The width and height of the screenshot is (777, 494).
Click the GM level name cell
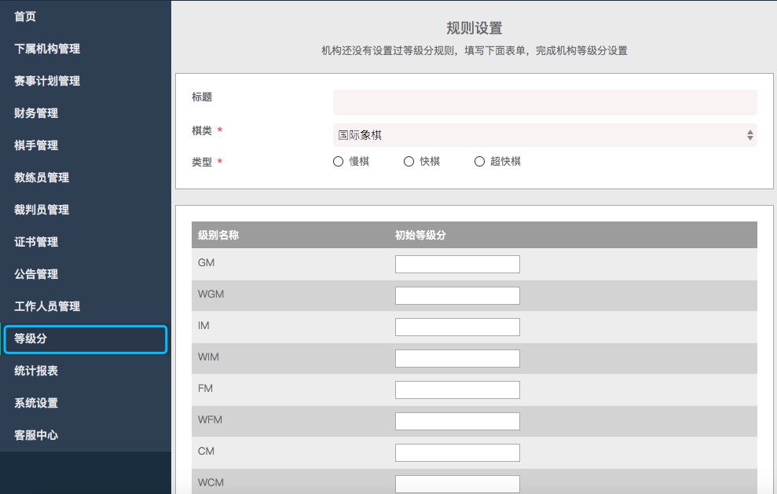[x=206, y=262]
